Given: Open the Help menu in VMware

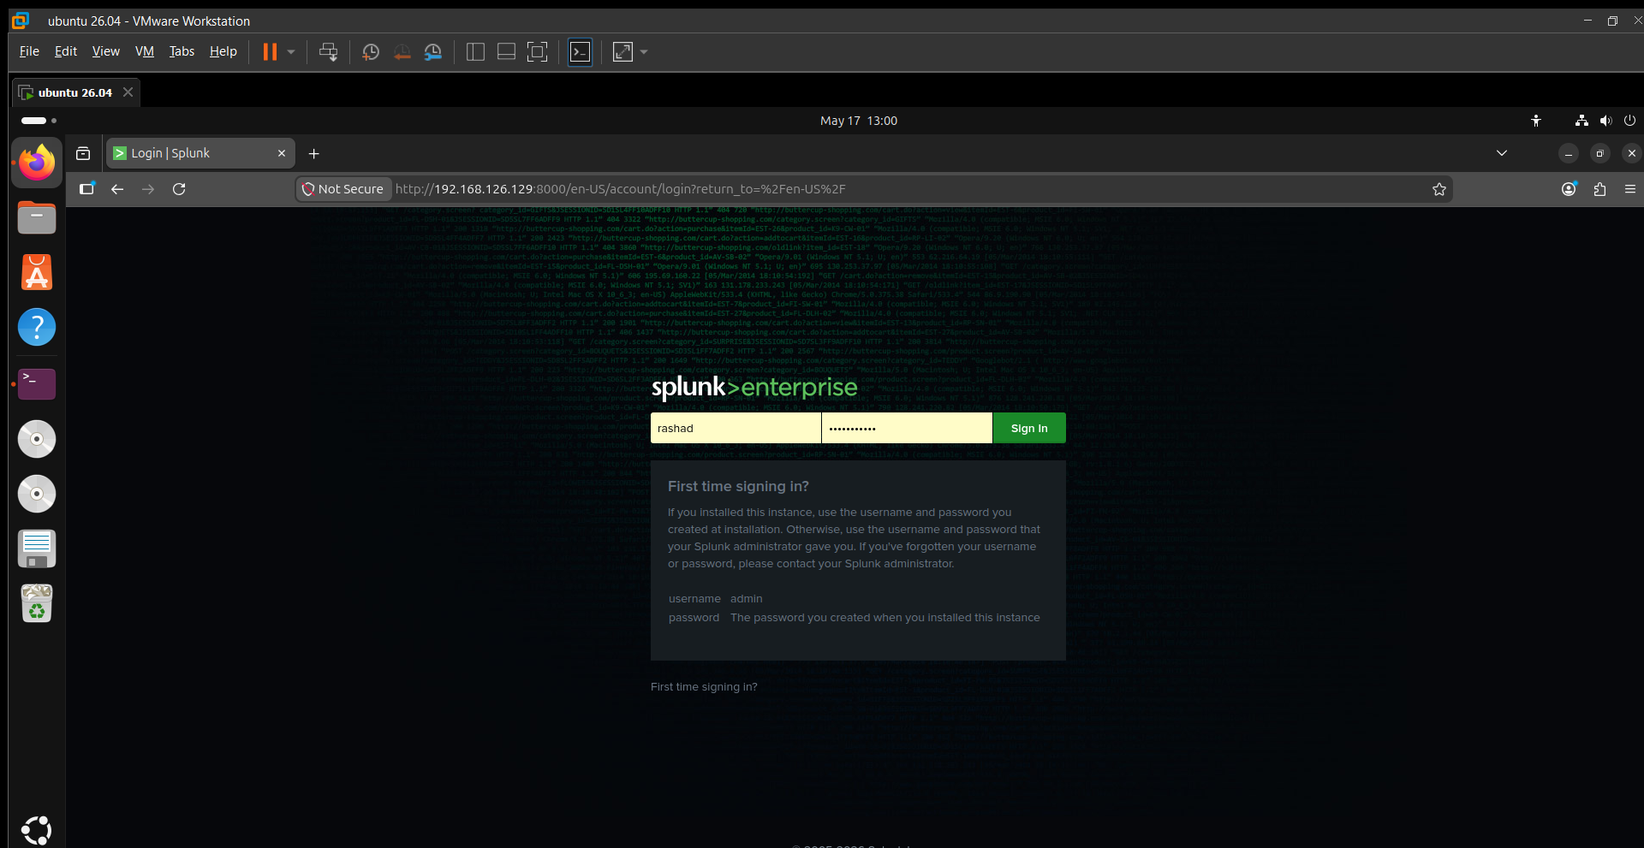Looking at the screenshot, I should pos(223,51).
